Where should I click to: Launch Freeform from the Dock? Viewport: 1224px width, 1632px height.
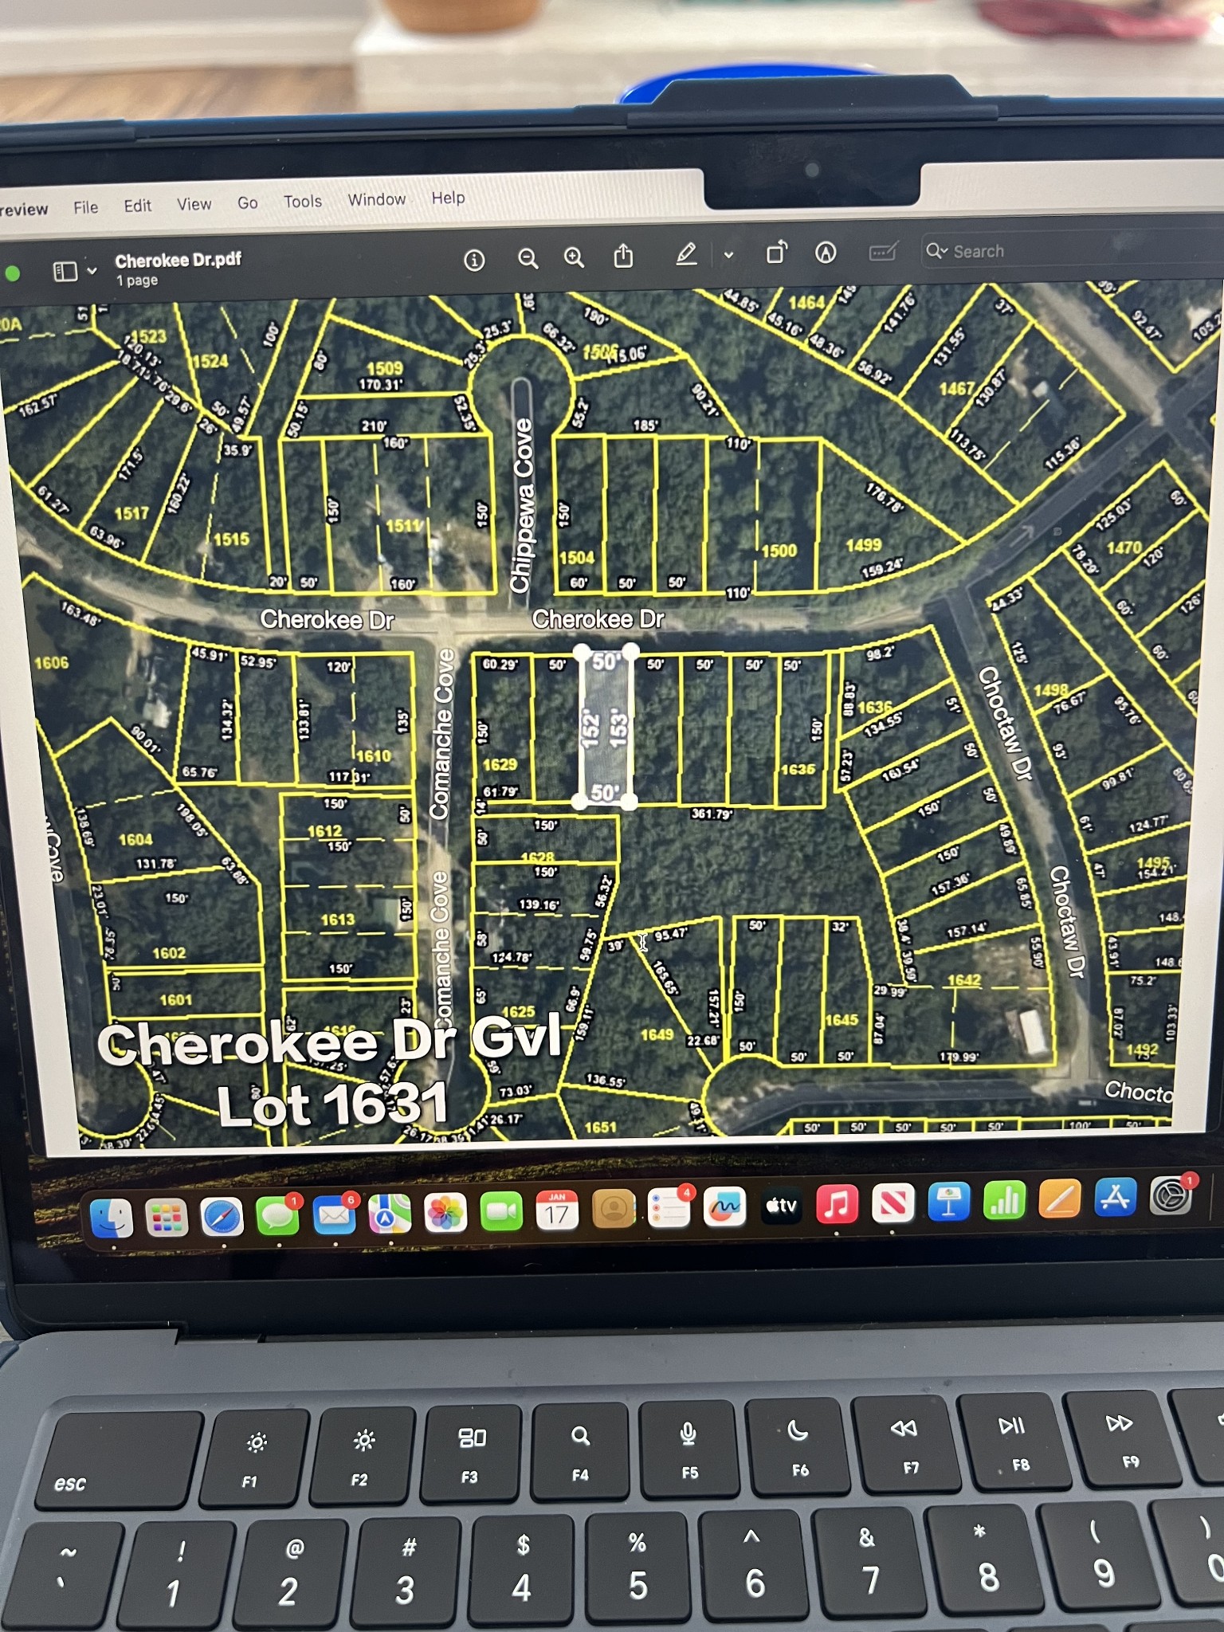click(724, 1208)
